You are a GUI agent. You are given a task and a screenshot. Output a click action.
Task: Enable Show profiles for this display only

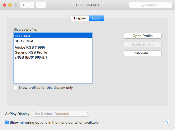pos(16,87)
